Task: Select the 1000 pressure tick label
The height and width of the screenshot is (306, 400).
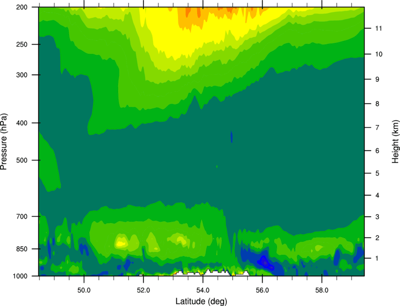Action: (20, 276)
